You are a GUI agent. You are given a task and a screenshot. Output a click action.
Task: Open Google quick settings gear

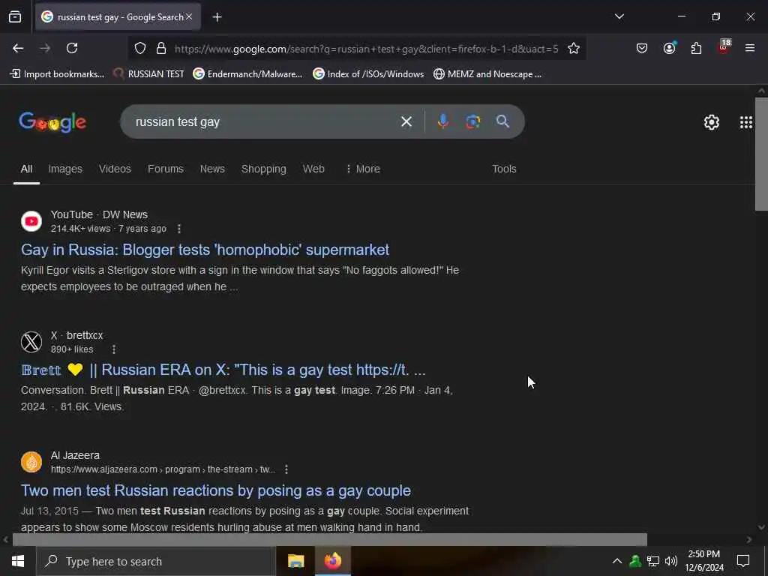coord(711,122)
